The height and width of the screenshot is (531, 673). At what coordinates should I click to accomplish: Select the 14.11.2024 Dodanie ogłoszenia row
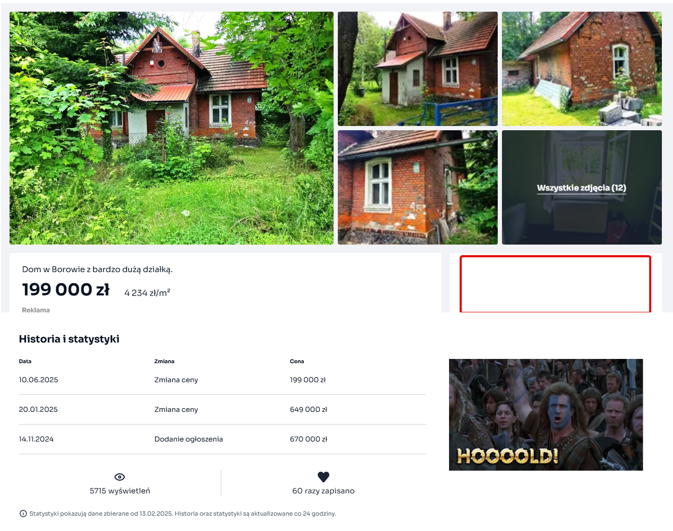click(x=222, y=439)
